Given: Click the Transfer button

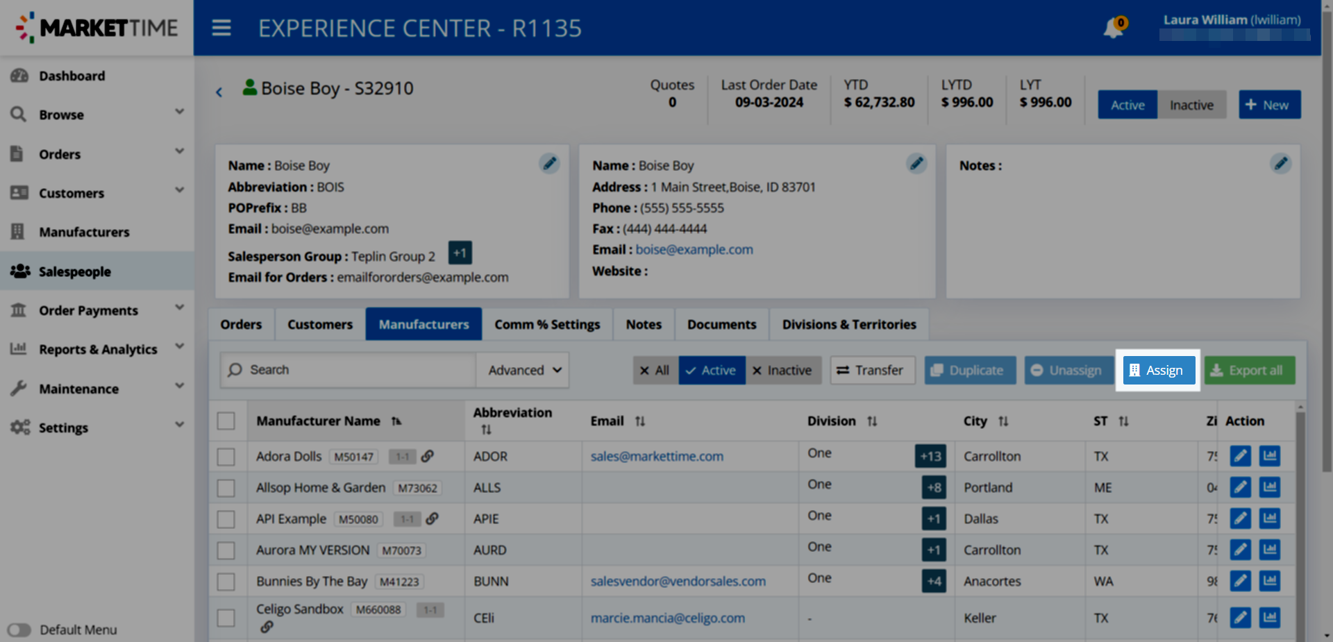Looking at the screenshot, I should pyautogui.click(x=872, y=370).
